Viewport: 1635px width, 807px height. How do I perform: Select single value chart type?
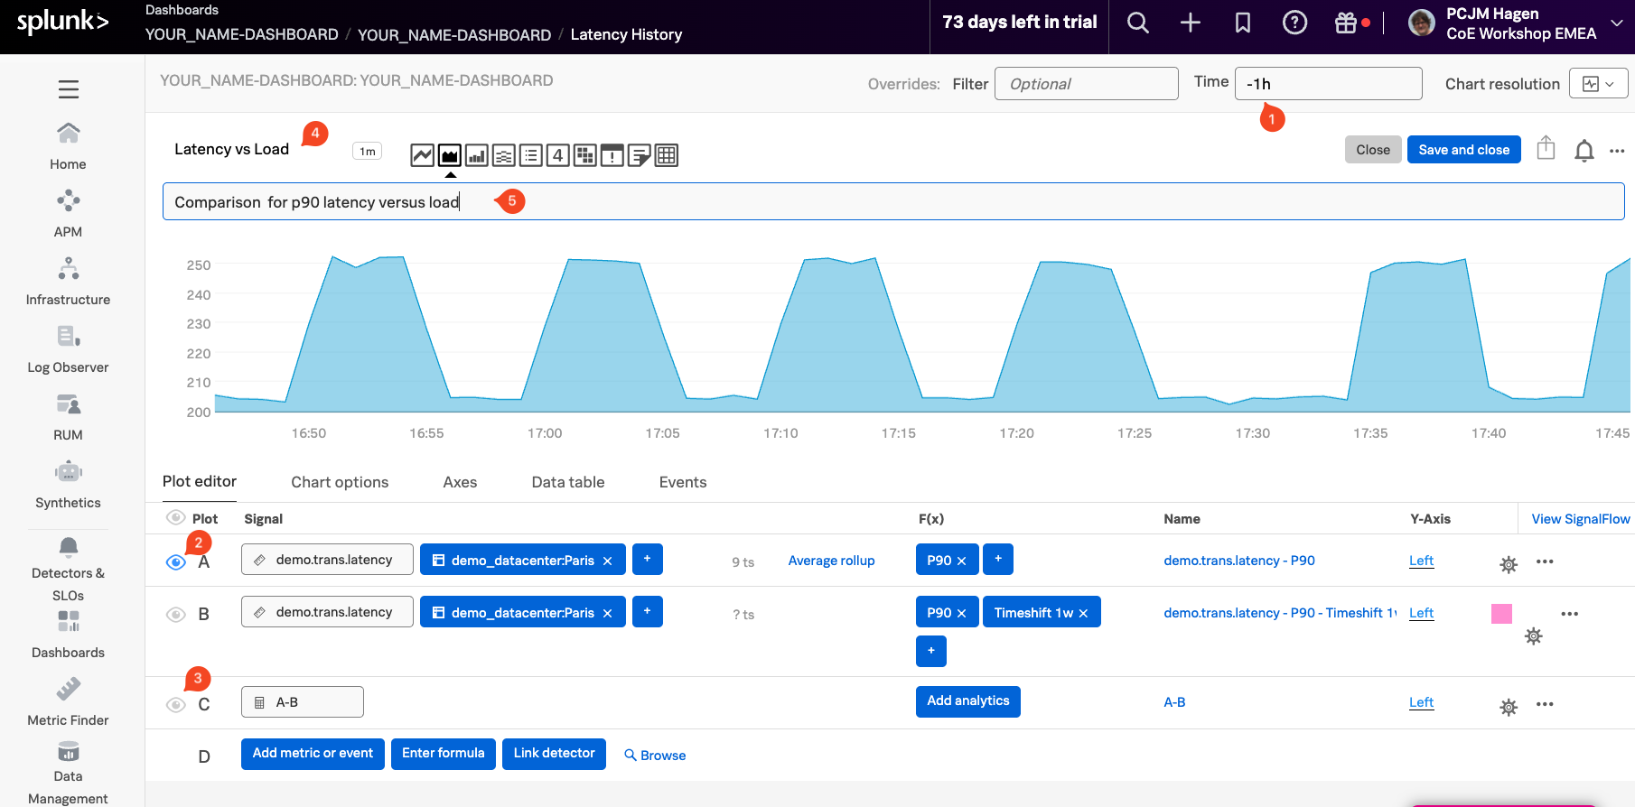coord(557,155)
